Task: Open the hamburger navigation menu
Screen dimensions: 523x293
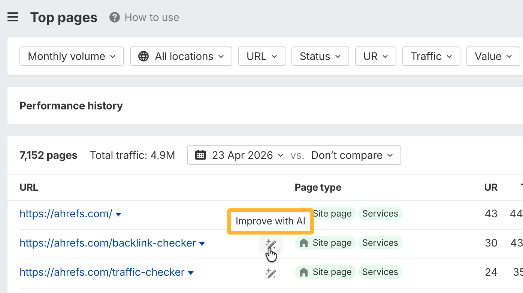Action: (x=13, y=17)
